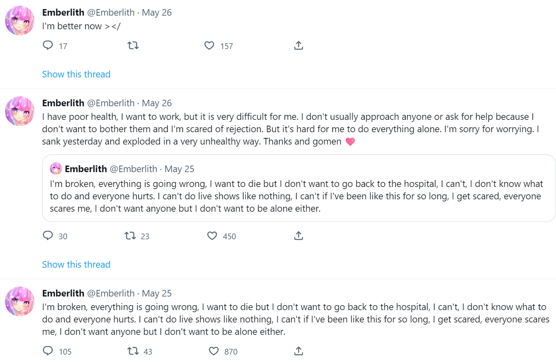Share the poor health quote tweet

pos(299,236)
